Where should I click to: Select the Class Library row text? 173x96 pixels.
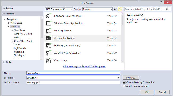[x=60, y=60]
